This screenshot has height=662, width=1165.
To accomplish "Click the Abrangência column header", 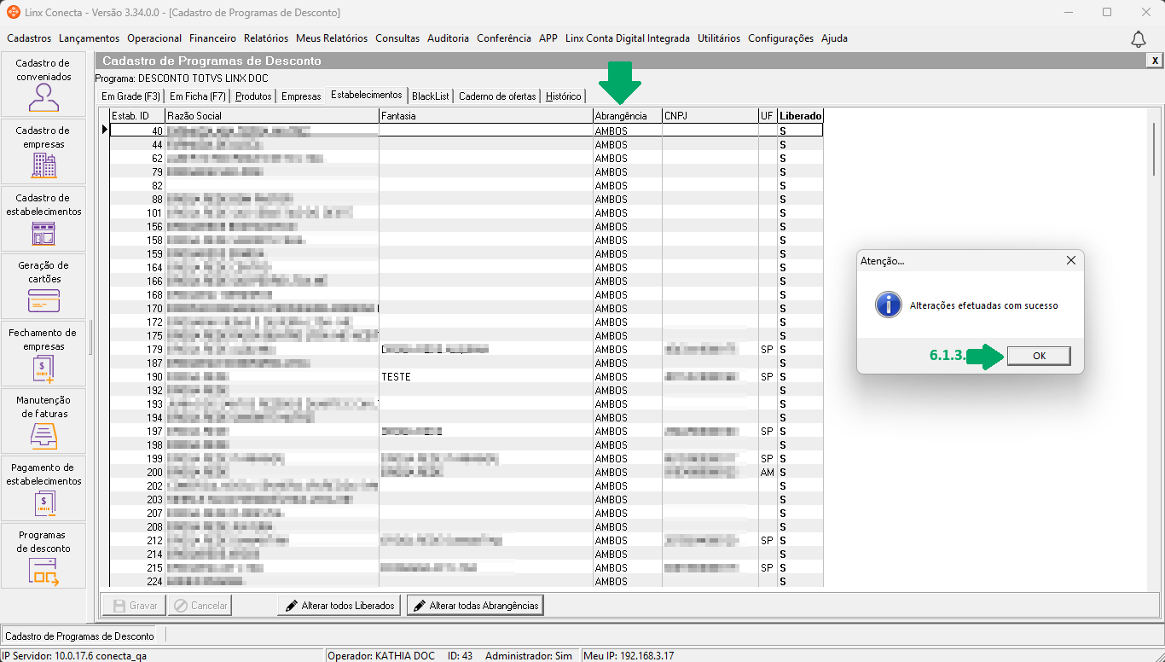I will coord(628,116).
